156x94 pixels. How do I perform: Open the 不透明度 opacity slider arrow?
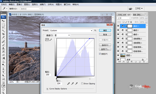pos(146,18)
